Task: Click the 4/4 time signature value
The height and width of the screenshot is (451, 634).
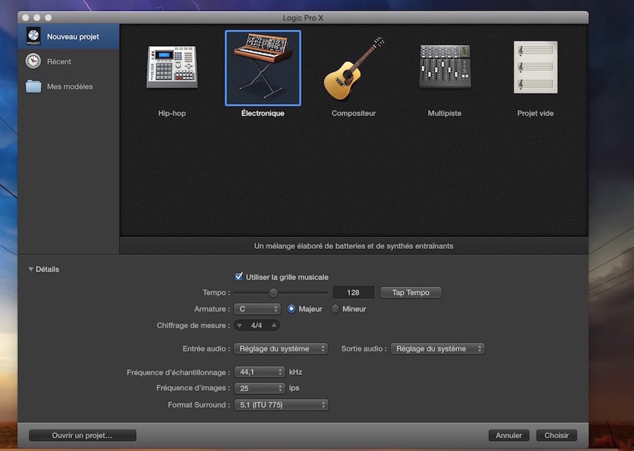Action: [256, 326]
